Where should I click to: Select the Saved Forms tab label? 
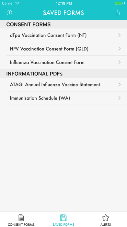coord(63,224)
